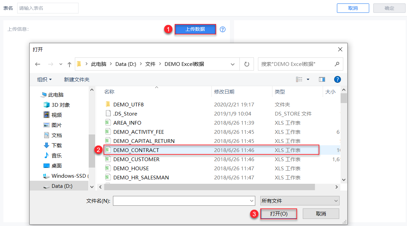Click 文件 in the address path
Image resolution: width=407 pixels, height=226 pixels.
click(x=150, y=64)
